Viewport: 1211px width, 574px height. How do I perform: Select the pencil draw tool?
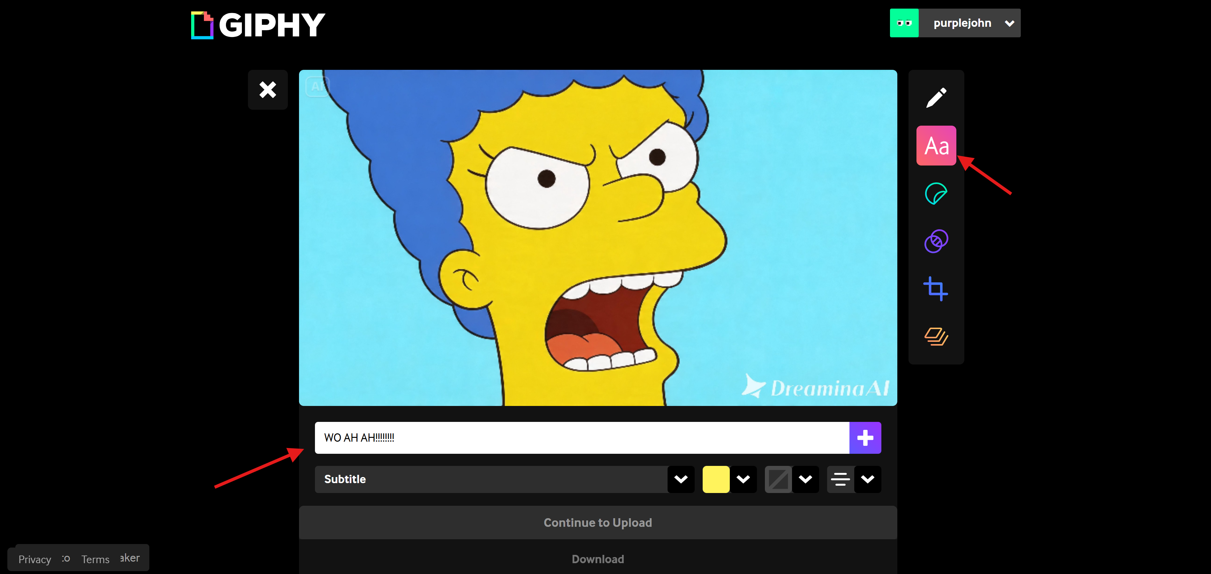tap(936, 98)
